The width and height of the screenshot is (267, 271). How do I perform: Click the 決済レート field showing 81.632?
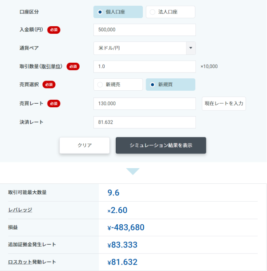[145, 122]
